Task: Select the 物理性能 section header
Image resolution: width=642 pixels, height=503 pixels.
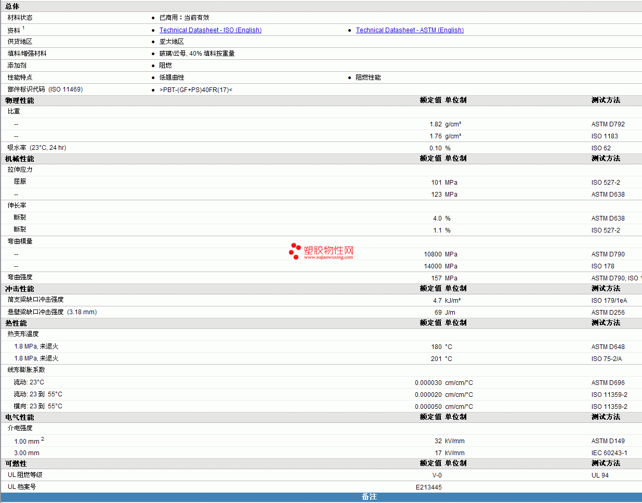Action: 20,100
